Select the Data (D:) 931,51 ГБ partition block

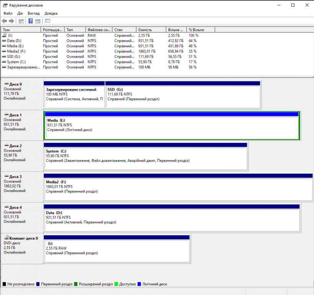coord(172,218)
